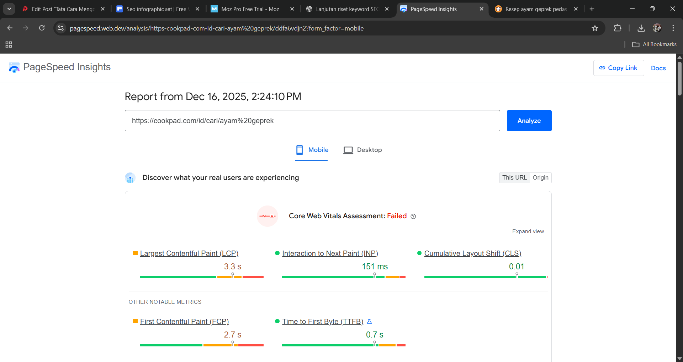Click the real users experience icon
The width and height of the screenshot is (683, 362).
130,178
